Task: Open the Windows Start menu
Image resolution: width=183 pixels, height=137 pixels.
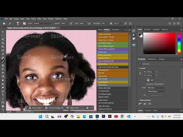Action: click(x=40, y=116)
